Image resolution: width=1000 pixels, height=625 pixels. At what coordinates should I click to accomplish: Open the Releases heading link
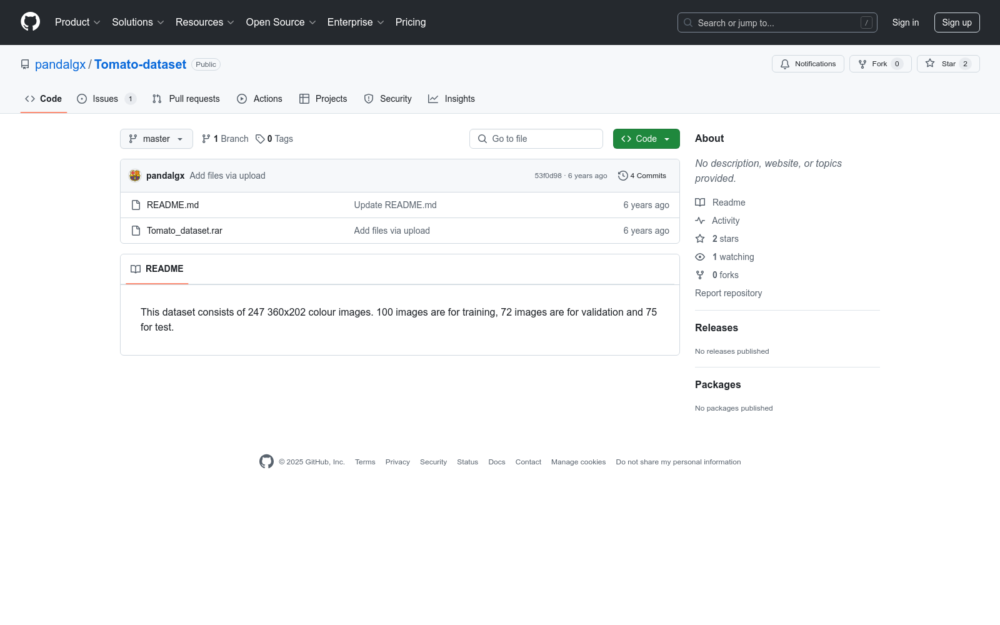(716, 327)
